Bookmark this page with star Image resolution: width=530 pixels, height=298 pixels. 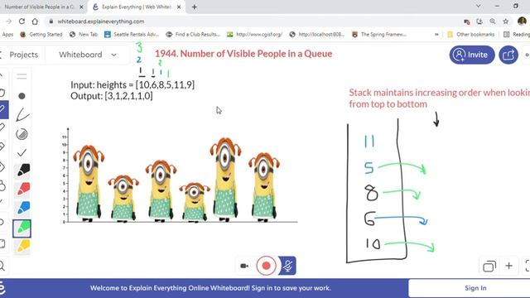click(x=506, y=22)
